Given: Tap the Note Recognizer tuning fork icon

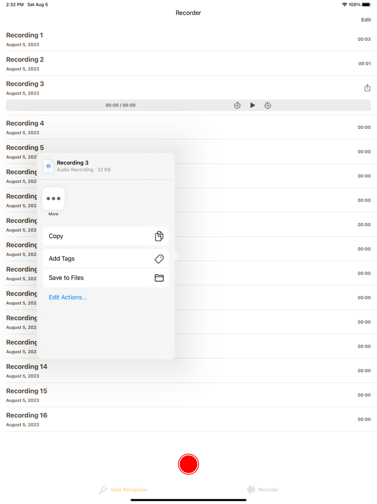Looking at the screenshot, I should coord(103,489).
